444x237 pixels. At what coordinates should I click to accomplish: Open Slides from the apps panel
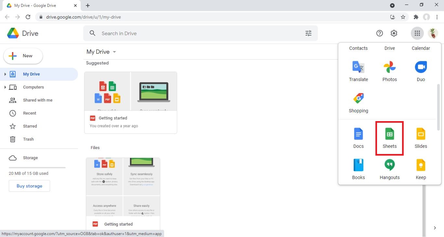coord(421,138)
